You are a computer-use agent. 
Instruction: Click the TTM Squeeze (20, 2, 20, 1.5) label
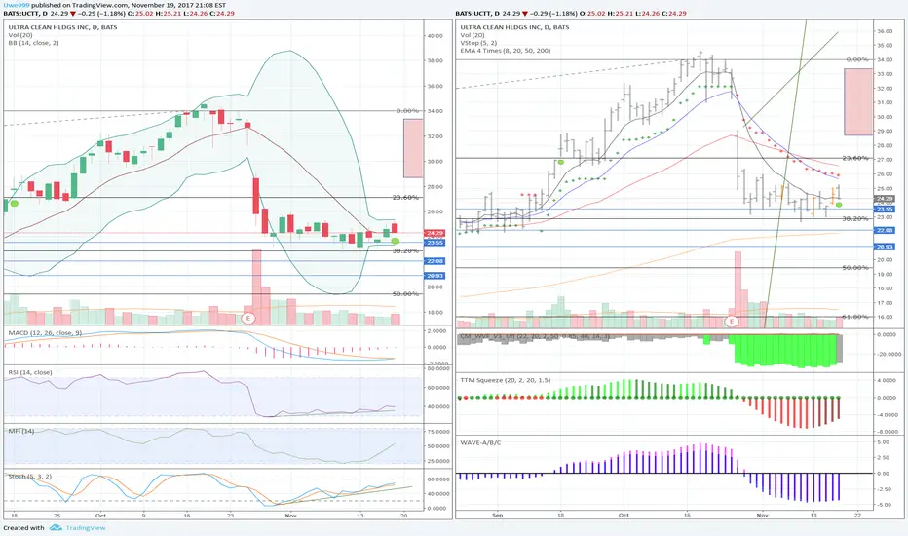pos(506,381)
